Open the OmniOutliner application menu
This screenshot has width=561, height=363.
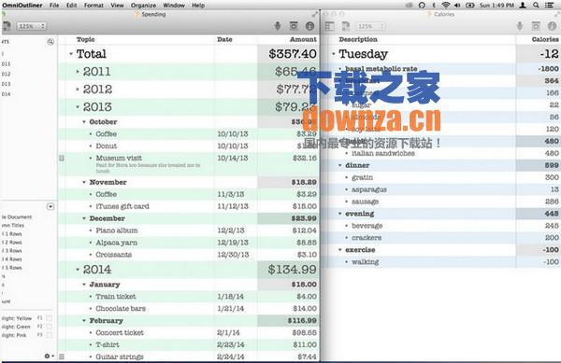tap(22, 5)
